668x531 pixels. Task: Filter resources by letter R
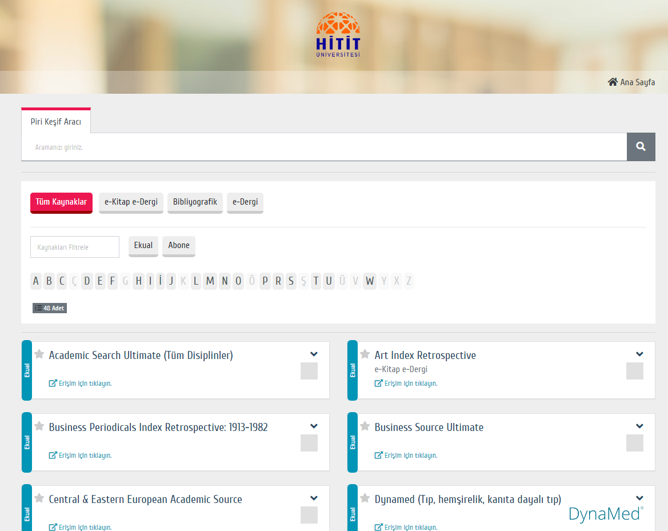pos(278,281)
